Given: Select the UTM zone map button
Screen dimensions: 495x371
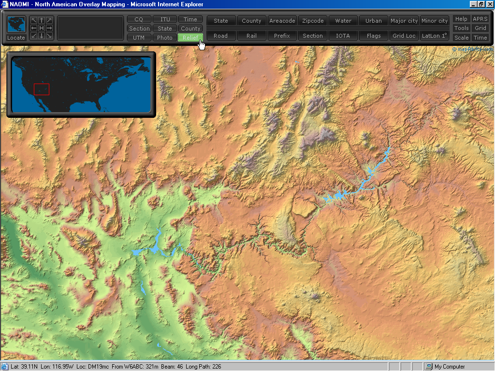Looking at the screenshot, I should [x=139, y=38].
